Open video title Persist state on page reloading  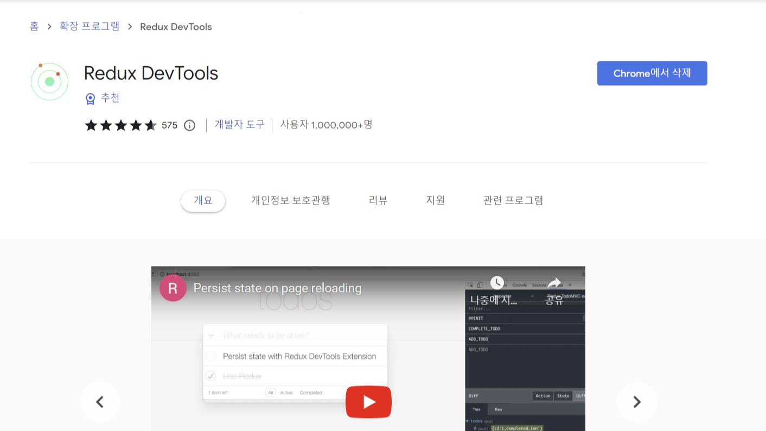pos(277,288)
